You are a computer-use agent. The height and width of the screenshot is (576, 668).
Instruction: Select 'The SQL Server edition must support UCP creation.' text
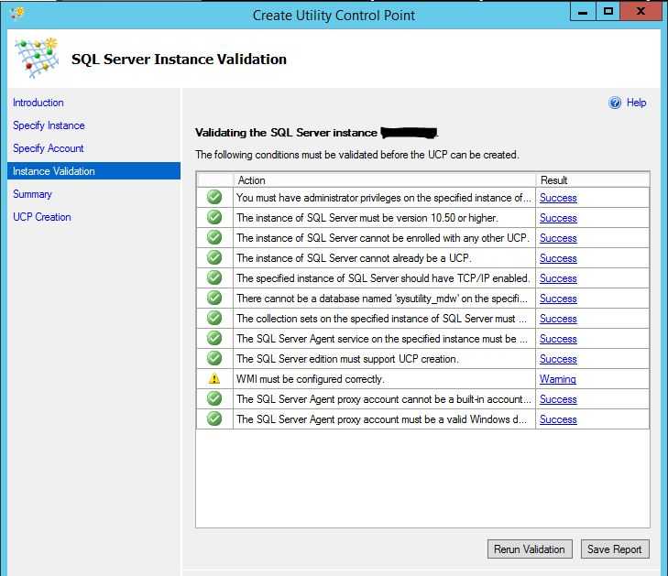(347, 359)
